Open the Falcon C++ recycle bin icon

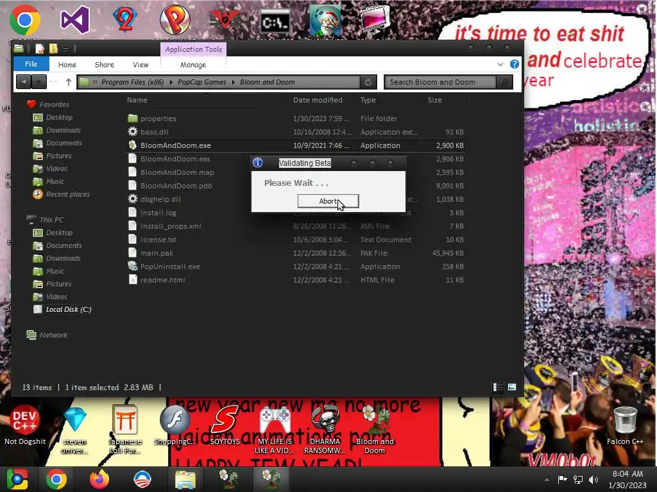(x=625, y=425)
